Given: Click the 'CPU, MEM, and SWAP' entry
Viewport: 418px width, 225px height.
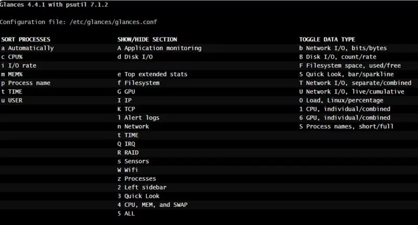Looking at the screenshot, I should 156,205.
